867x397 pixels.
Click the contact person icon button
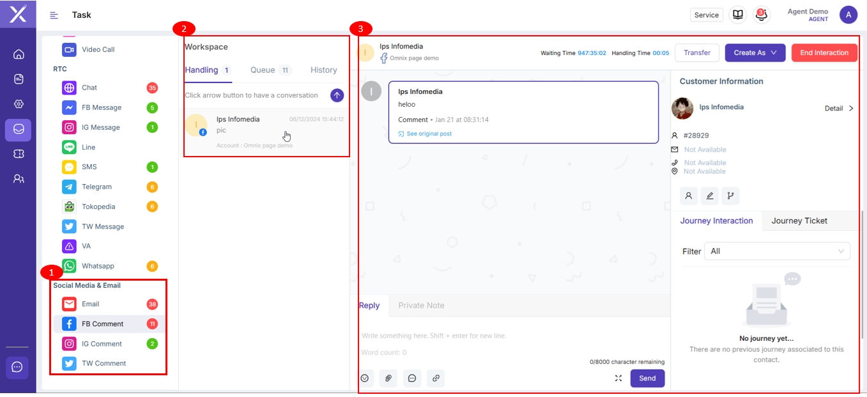pyautogui.click(x=688, y=196)
